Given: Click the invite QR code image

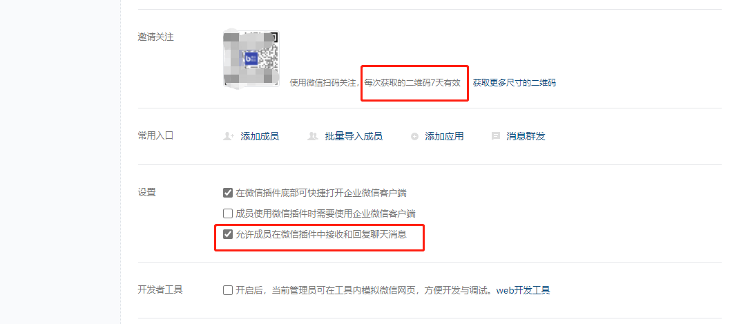Looking at the screenshot, I should 251,59.
